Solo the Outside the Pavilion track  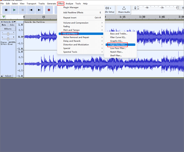[12, 25]
